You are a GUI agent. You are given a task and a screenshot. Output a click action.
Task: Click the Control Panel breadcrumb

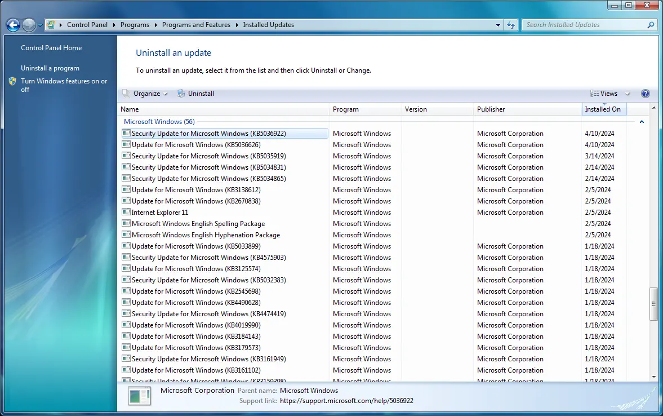(87, 25)
